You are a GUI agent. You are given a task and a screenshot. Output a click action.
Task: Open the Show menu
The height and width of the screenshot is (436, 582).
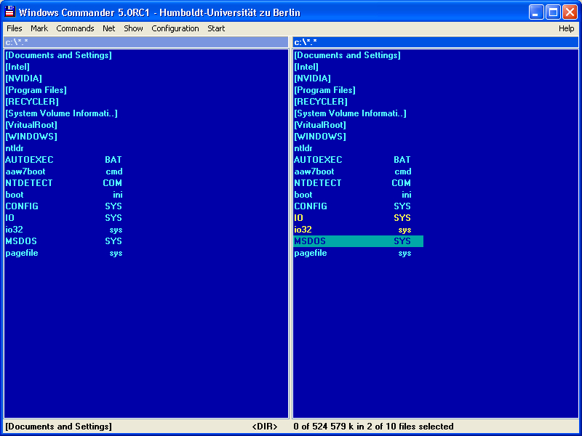point(133,28)
